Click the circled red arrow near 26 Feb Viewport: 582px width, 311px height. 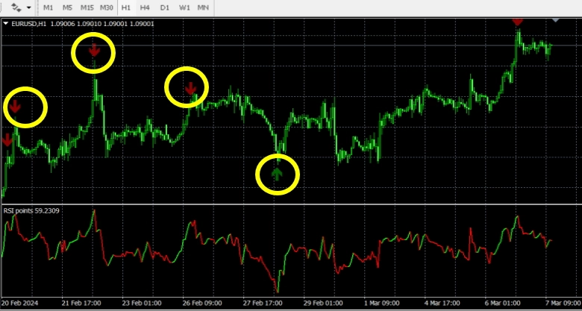pos(191,88)
